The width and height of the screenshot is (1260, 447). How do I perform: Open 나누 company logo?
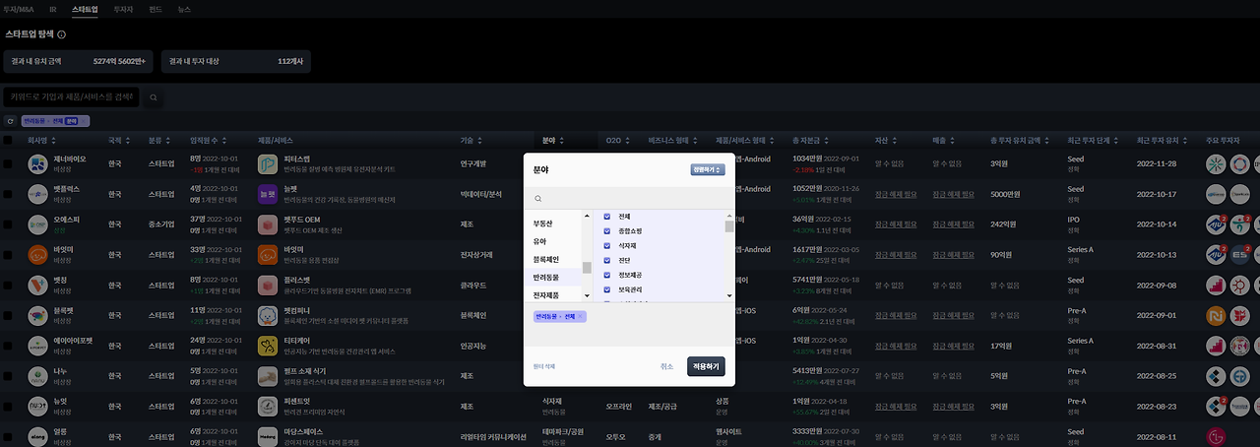point(38,377)
